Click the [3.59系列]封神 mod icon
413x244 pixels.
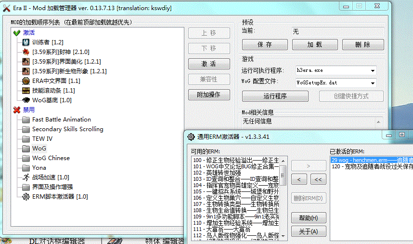click(26, 52)
